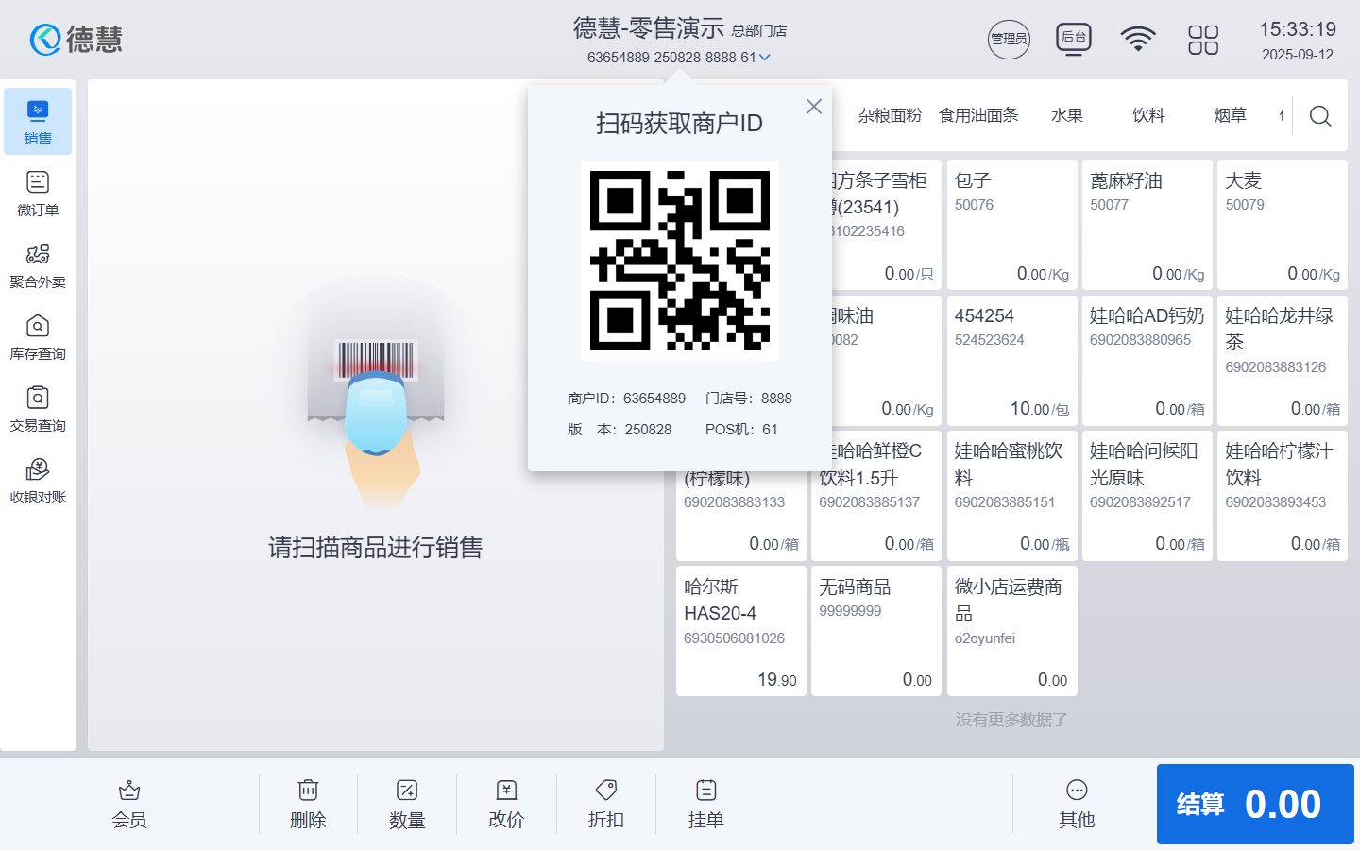Click the 管理员 admin avatar icon
This screenshot has height=850, width=1360.
pyautogui.click(x=1009, y=39)
